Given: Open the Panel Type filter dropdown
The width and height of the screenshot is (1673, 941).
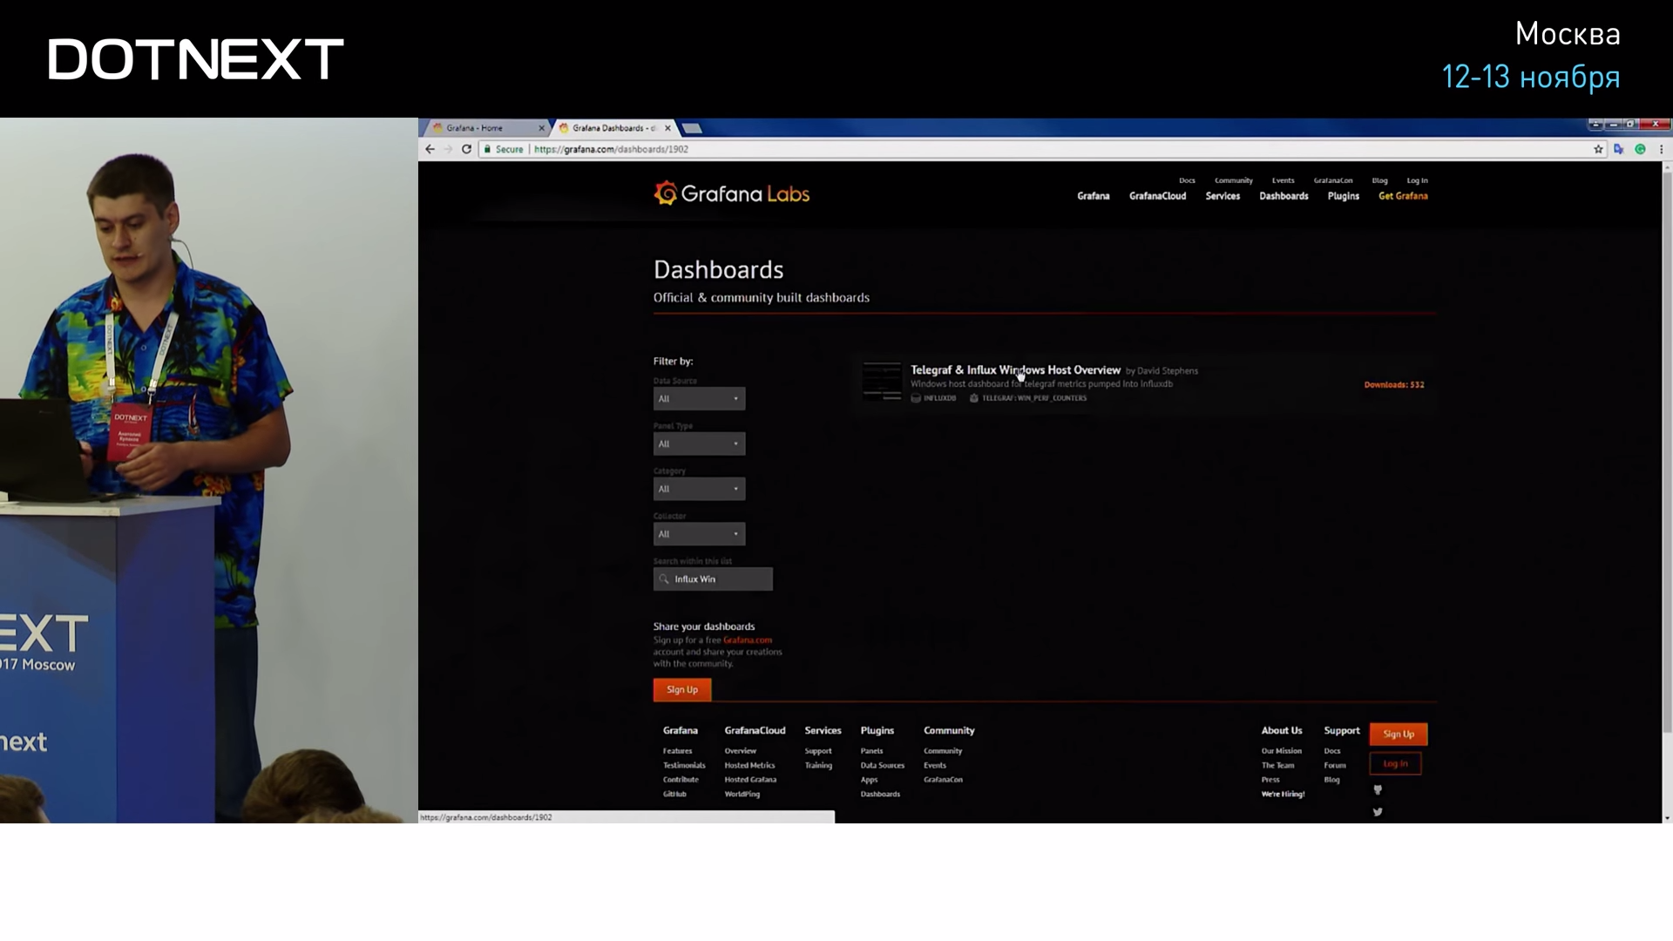Looking at the screenshot, I should click(699, 444).
